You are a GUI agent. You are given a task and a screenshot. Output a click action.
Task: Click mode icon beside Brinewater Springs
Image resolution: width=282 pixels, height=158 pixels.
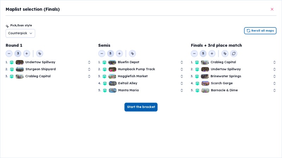(197, 76)
